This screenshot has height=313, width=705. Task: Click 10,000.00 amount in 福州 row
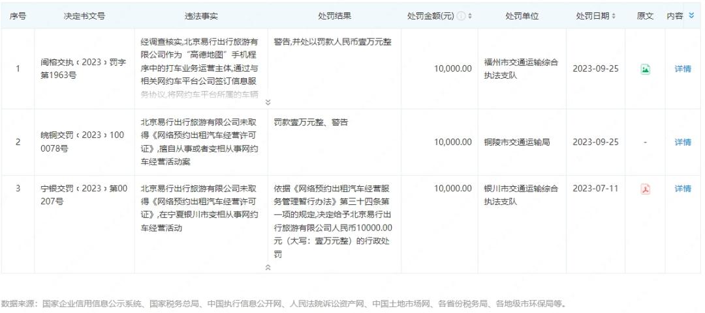[x=453, y=69]
